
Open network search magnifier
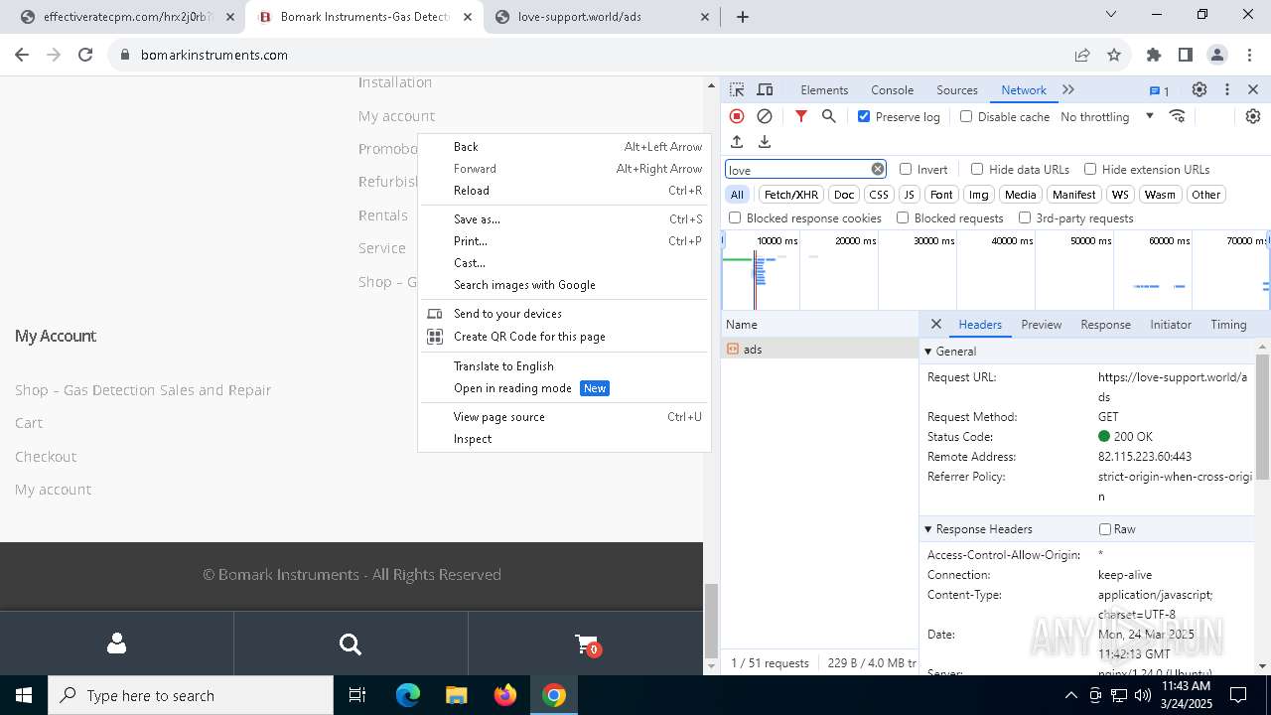(x=829, y=116)
